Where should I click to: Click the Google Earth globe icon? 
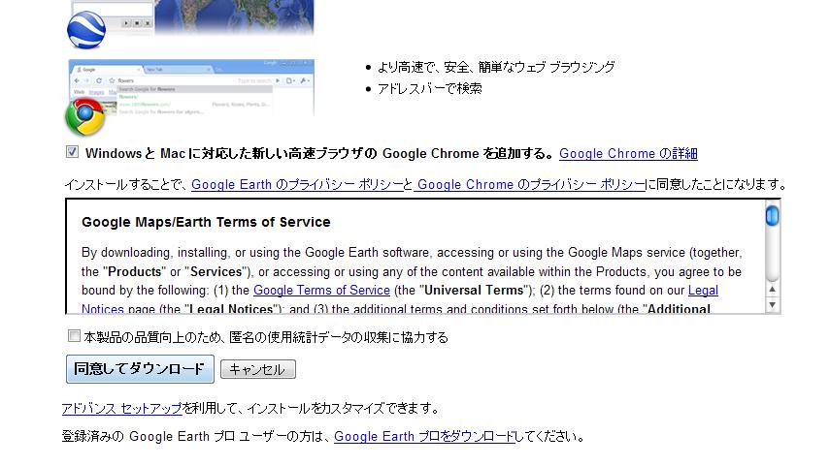click(86, 30)
